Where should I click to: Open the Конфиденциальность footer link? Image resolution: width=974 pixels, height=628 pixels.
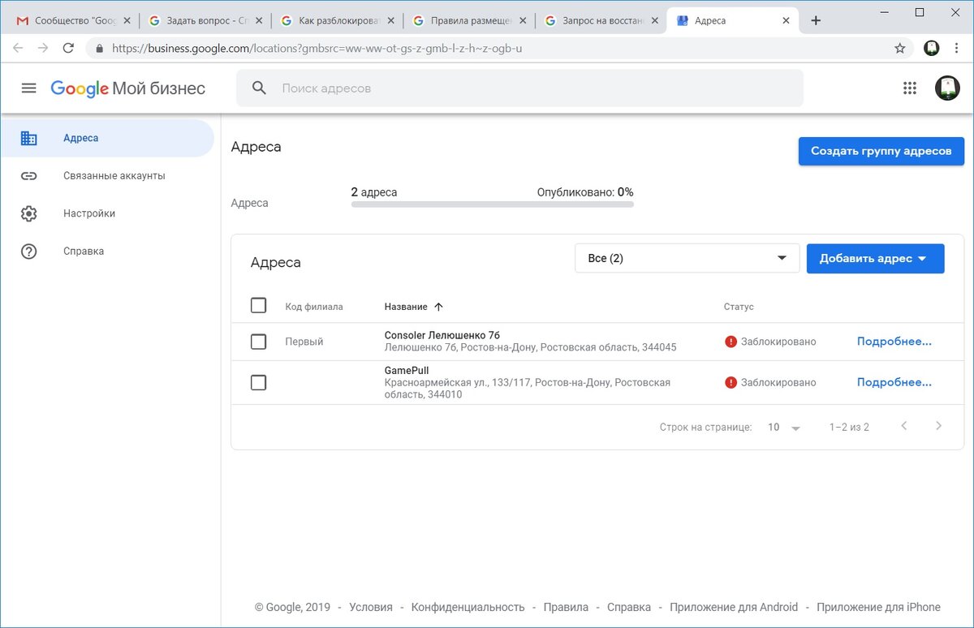(468, 607)
